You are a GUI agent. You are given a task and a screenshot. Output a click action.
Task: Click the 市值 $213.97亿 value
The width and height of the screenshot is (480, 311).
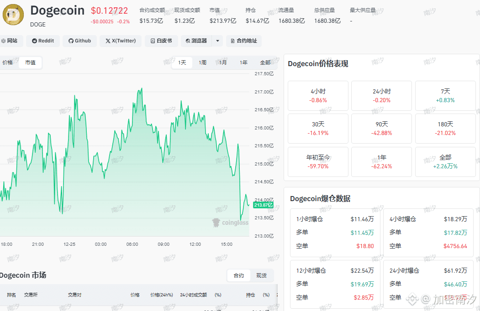(x=223, y=21)
